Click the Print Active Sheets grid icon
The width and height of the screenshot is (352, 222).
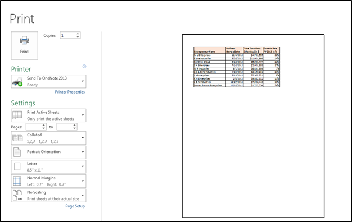pos(17,115)
